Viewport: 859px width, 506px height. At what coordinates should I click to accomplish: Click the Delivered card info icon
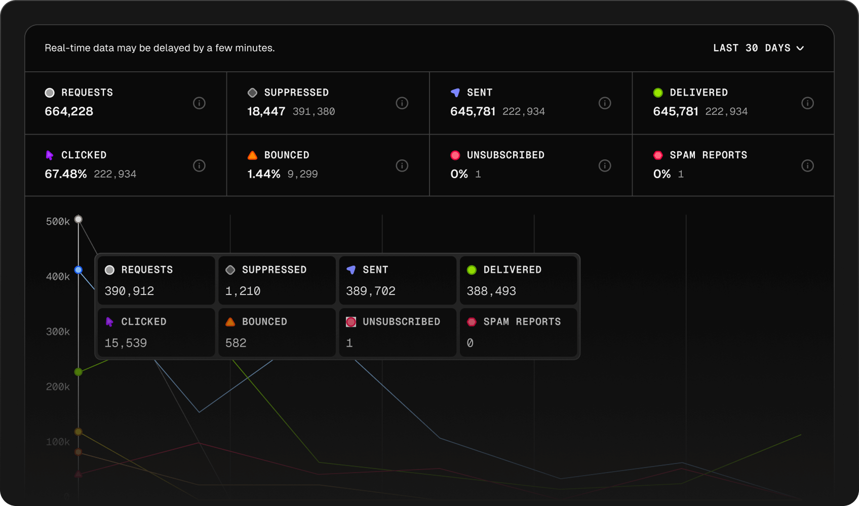tap(807, 103)
